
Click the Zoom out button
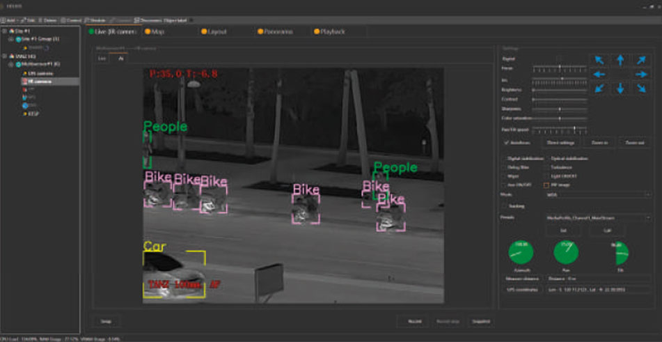[635, 143]
